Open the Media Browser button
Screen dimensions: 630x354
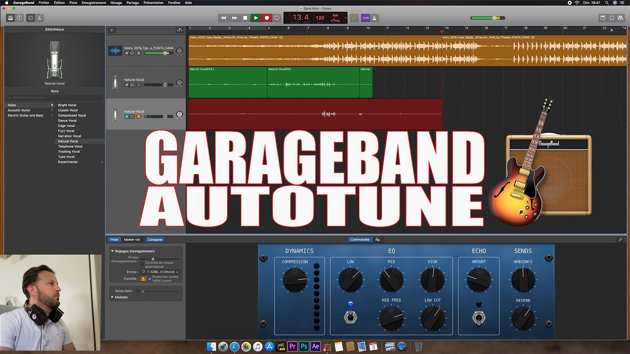click(621, 18)
